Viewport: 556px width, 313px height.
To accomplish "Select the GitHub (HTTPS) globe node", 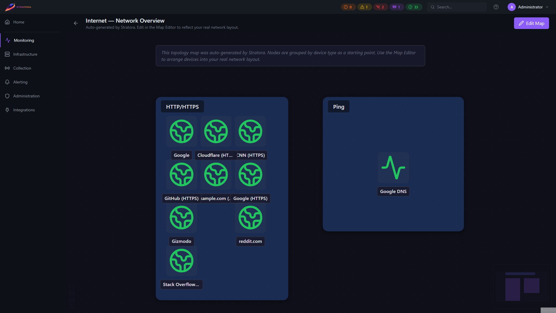I will coord(182,174).
